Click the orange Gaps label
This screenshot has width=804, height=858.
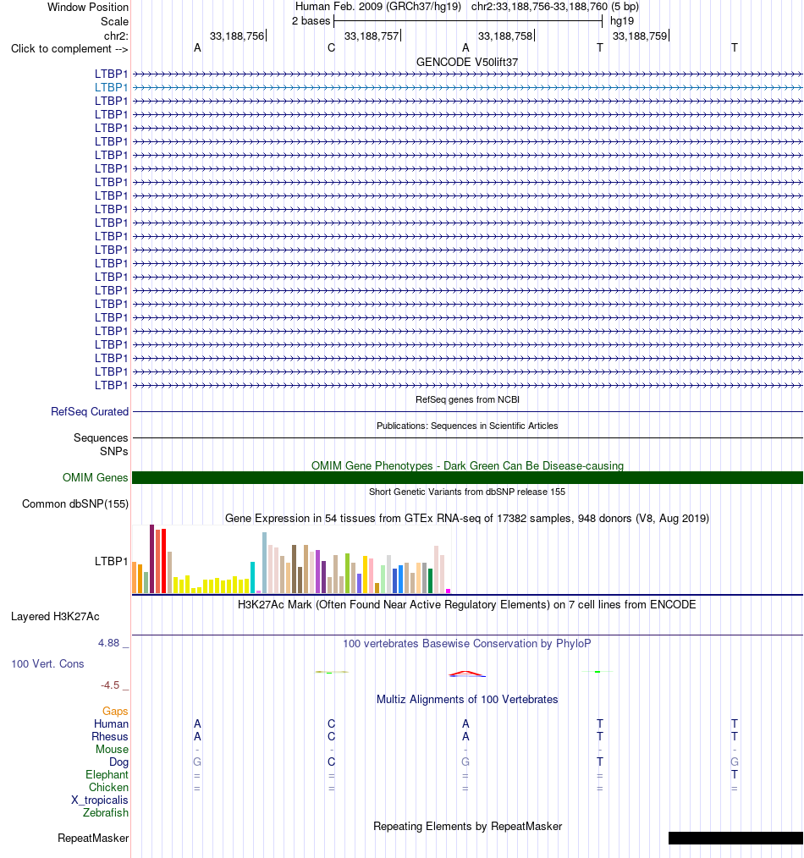[115, 712]
